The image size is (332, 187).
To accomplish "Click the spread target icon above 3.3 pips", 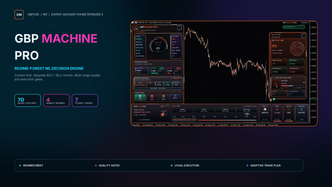I will pos(277,109).
